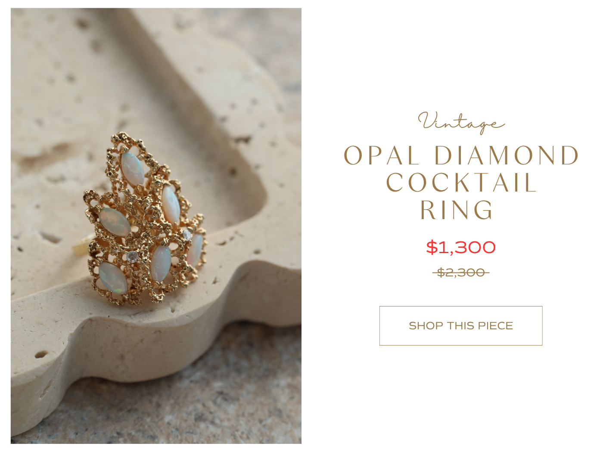603x452 pixels.
Task: Click the Vintage script heading
Action: click(460, 122)
